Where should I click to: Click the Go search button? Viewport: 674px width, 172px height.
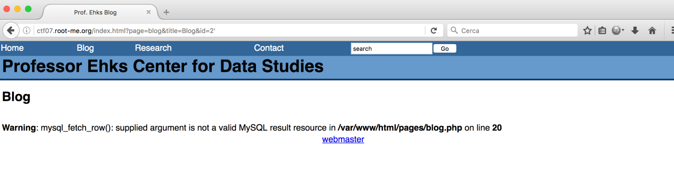444,49
